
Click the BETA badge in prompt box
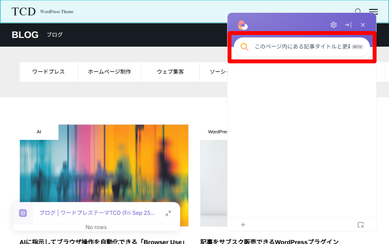click(357, 47)
